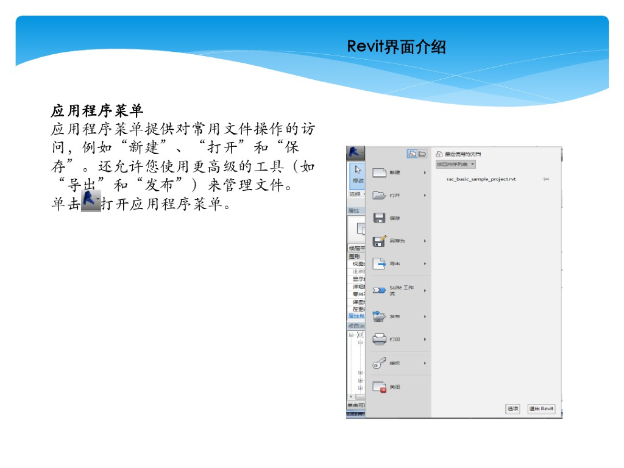Viewport: 624px width, 468px height.
Task: Click the 退出 Revit button
Action: [541, 408]
